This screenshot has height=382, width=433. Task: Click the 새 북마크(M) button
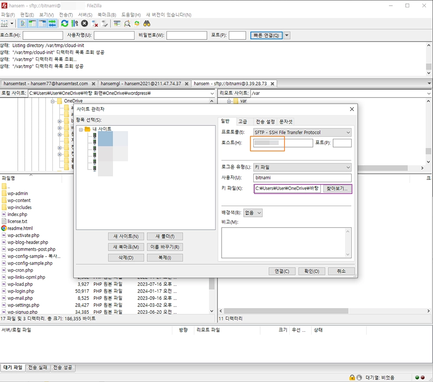pos(126,247)
